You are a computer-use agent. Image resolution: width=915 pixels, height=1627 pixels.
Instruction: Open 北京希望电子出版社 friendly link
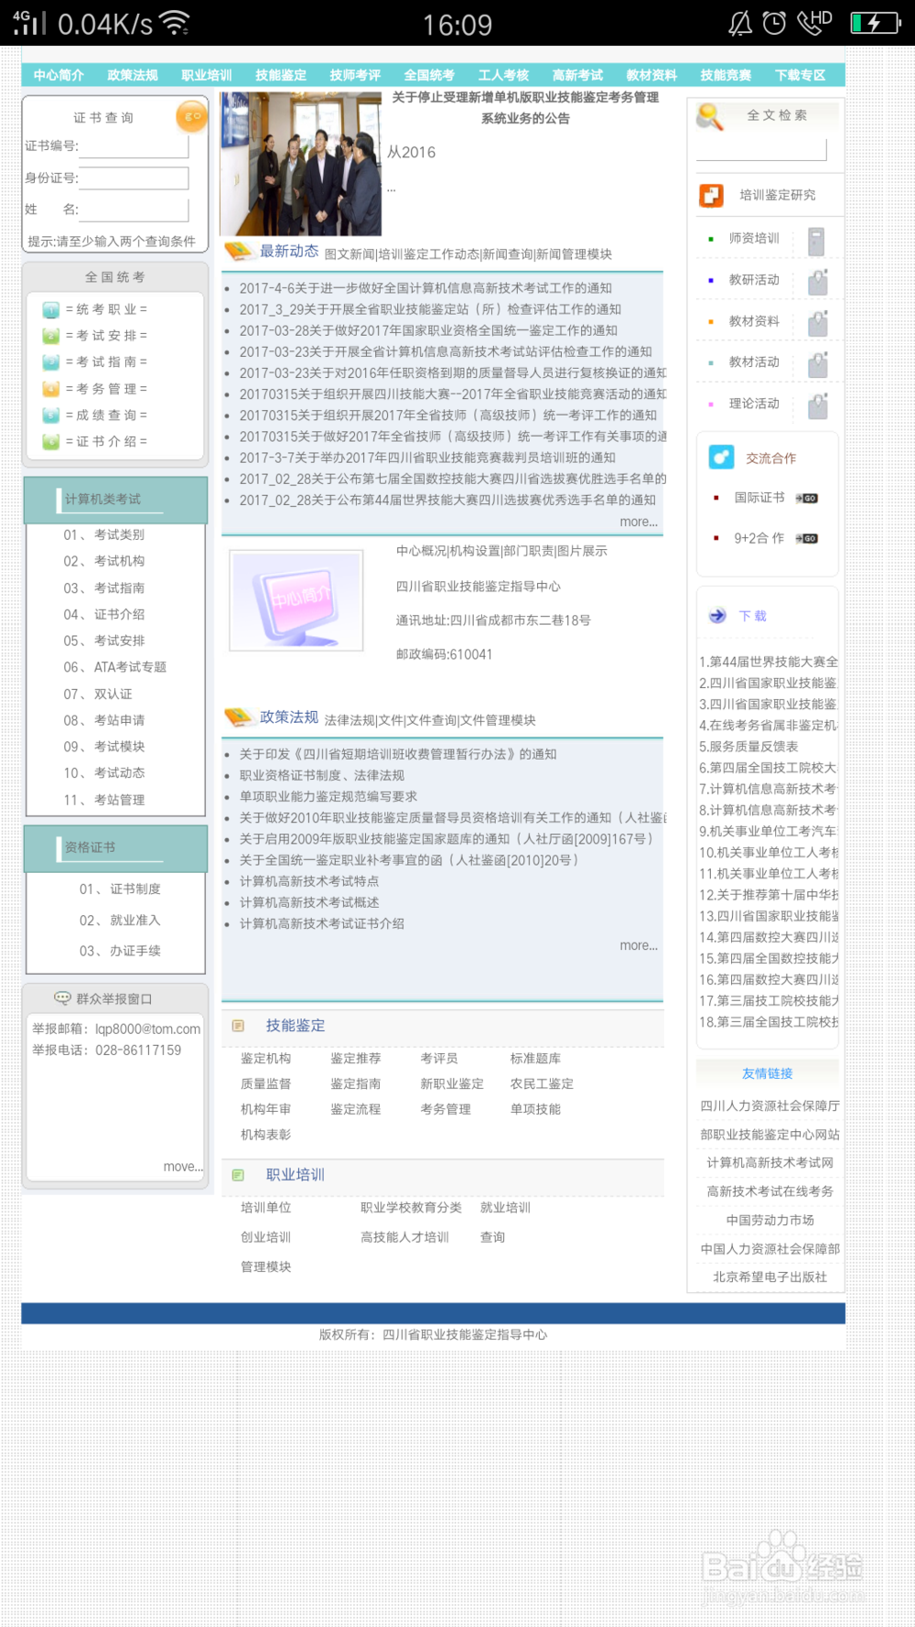pyautogui.click(x=770, y=1277)
